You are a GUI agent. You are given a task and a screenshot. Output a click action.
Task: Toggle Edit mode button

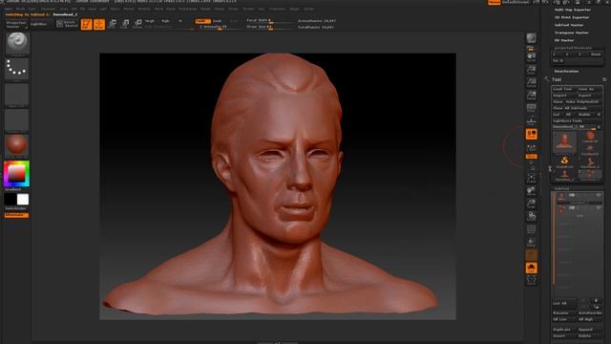coord(87,24)
